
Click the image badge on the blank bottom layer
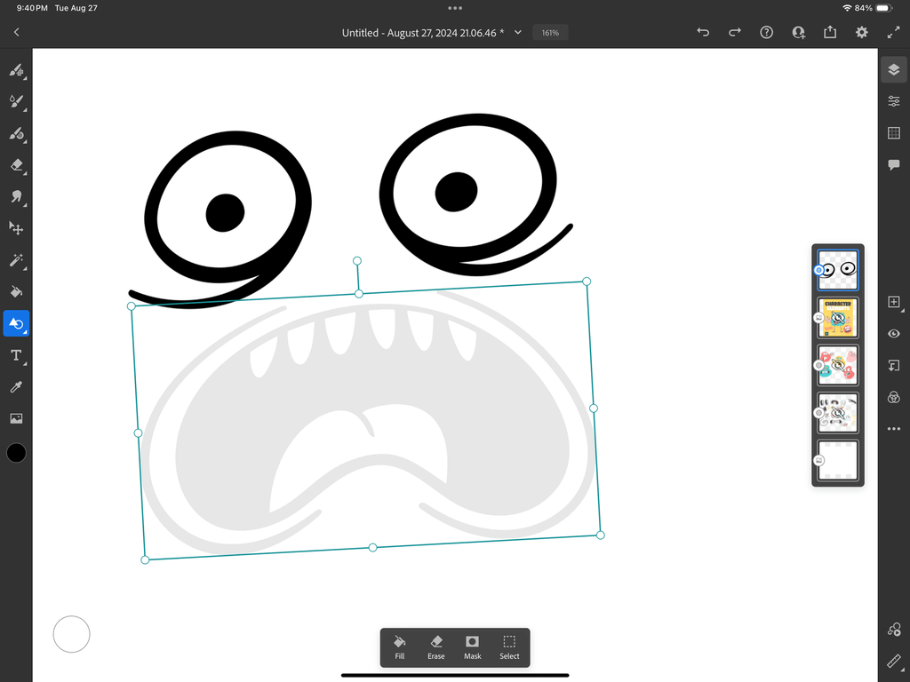click(x=818, y=460)
